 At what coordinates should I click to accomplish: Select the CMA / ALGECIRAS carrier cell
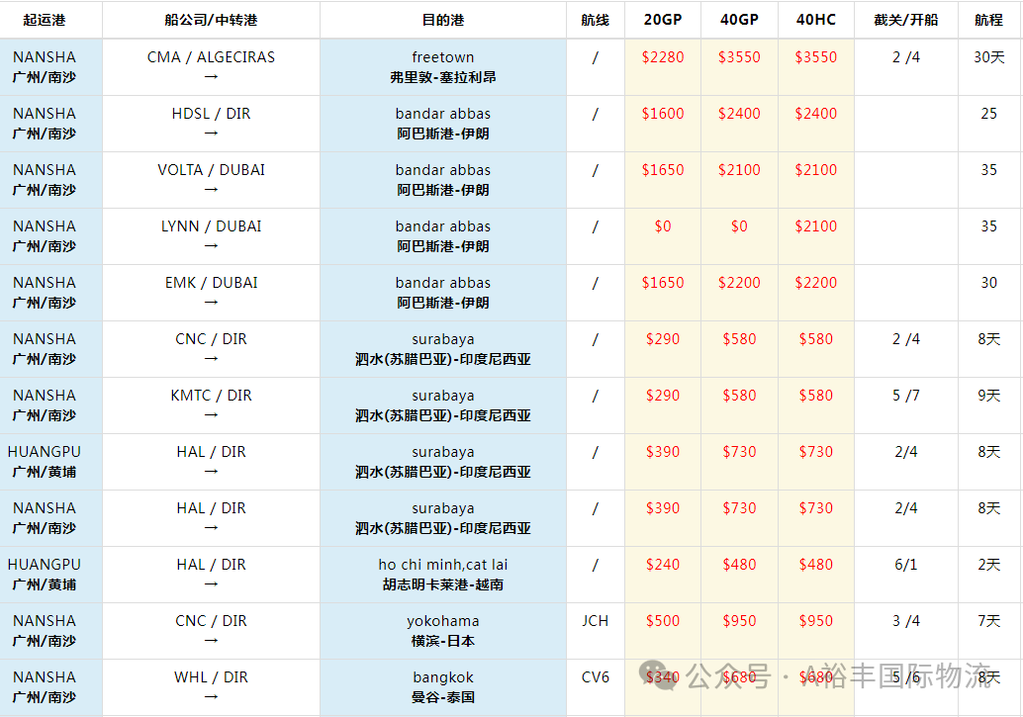pos(211,66)
